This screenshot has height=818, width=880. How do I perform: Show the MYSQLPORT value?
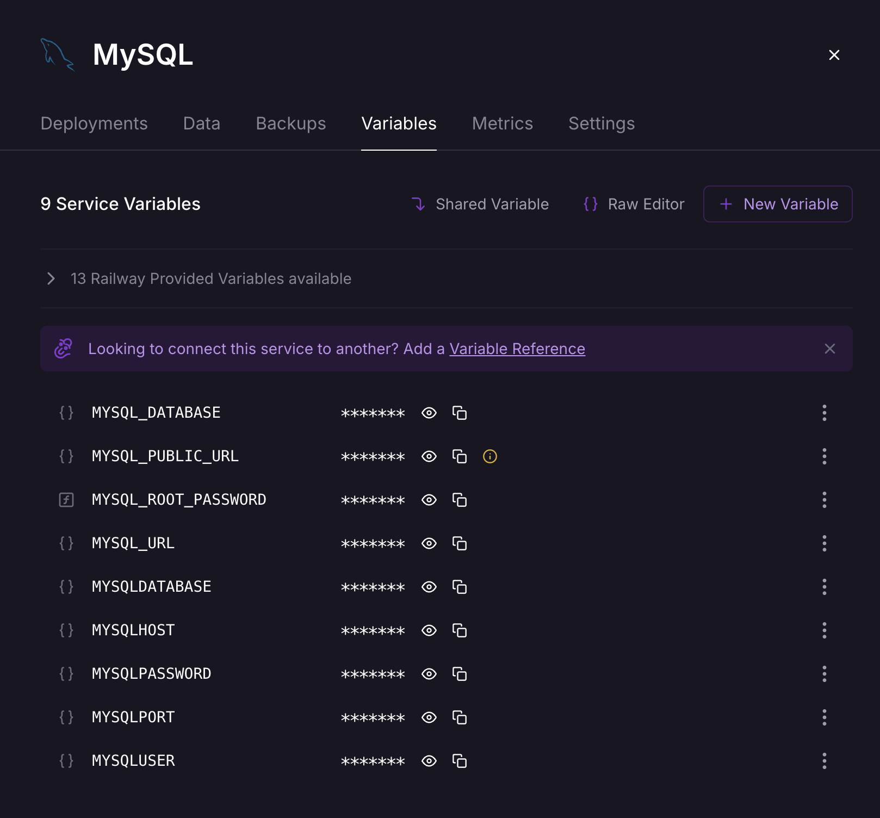click(x=429, y=717)
